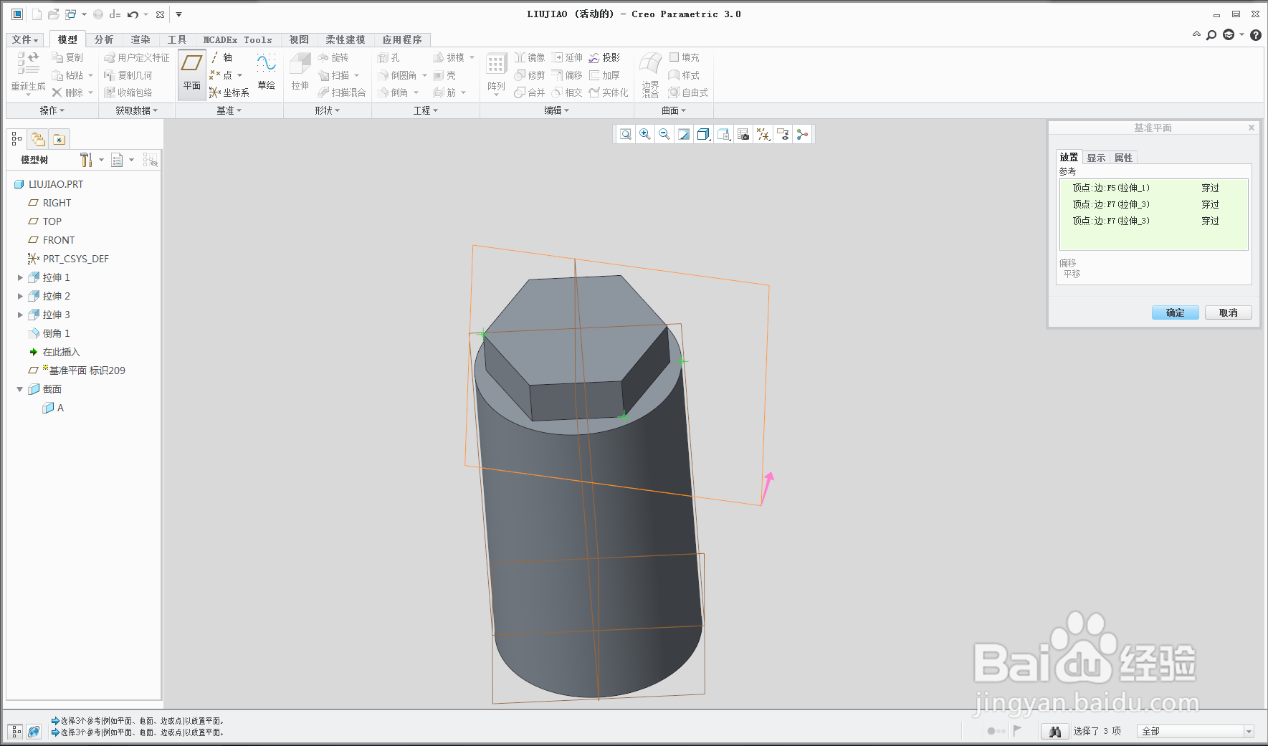1268x746 pixels.
Task: Toggle the browser globe icon in status bar
Action: 34,732
